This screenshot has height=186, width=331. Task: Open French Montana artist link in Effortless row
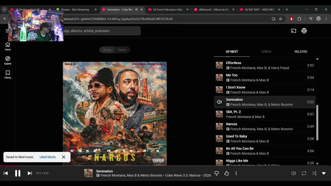[242, 68]
